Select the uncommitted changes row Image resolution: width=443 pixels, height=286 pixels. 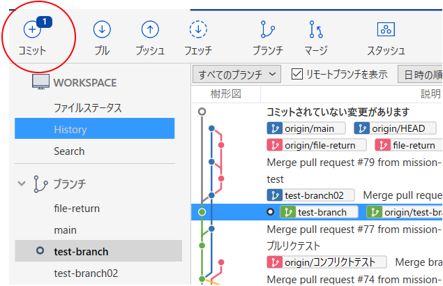[x=338, y=112]
